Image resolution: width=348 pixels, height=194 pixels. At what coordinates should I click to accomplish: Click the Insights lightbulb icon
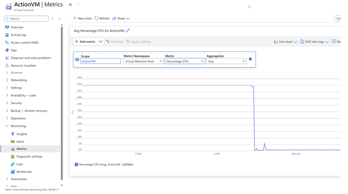tap(13, 134)
